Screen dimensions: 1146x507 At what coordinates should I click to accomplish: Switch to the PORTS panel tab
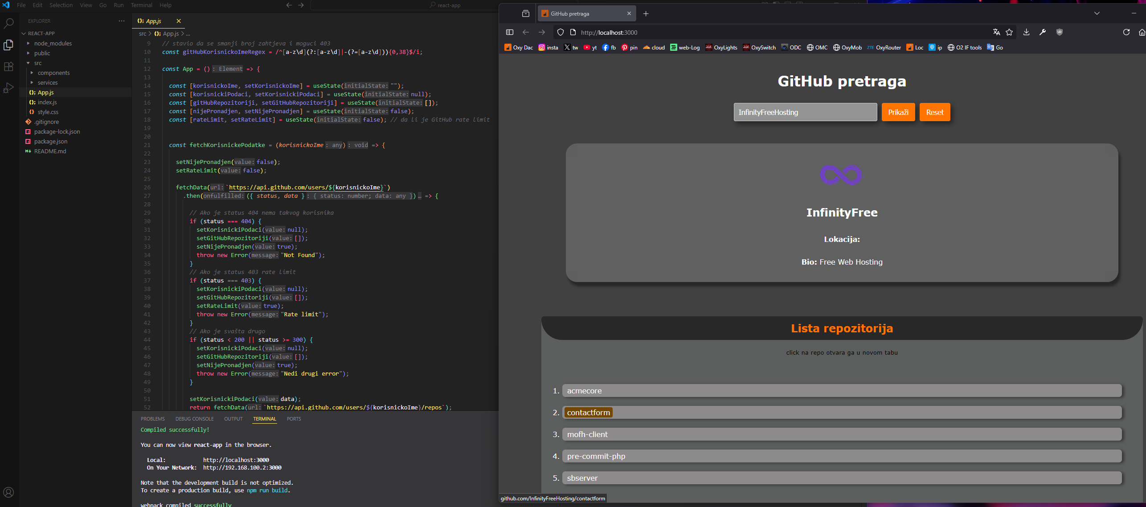(294, 419)
